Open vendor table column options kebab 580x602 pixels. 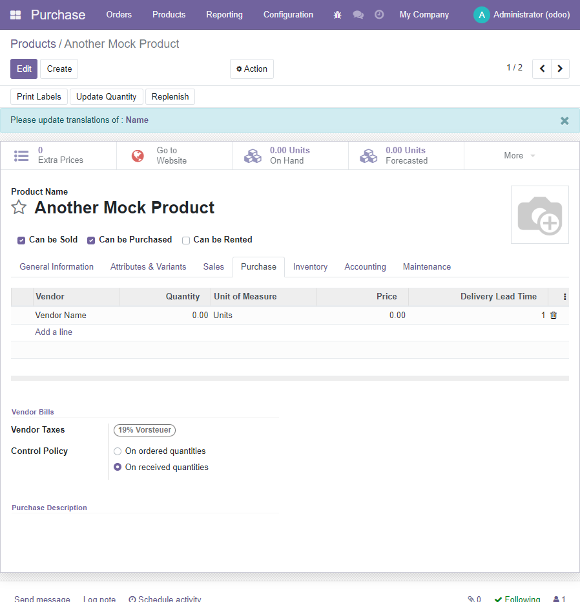pyautogui.click(x=564, y=297)
